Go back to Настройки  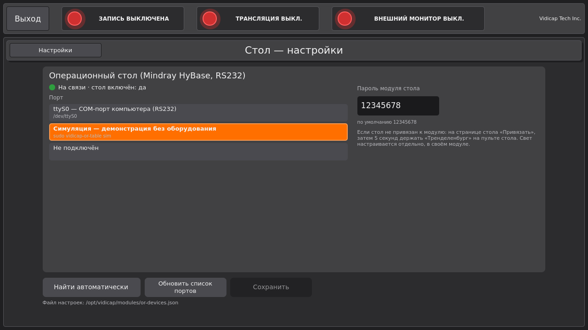pos(56,50)
